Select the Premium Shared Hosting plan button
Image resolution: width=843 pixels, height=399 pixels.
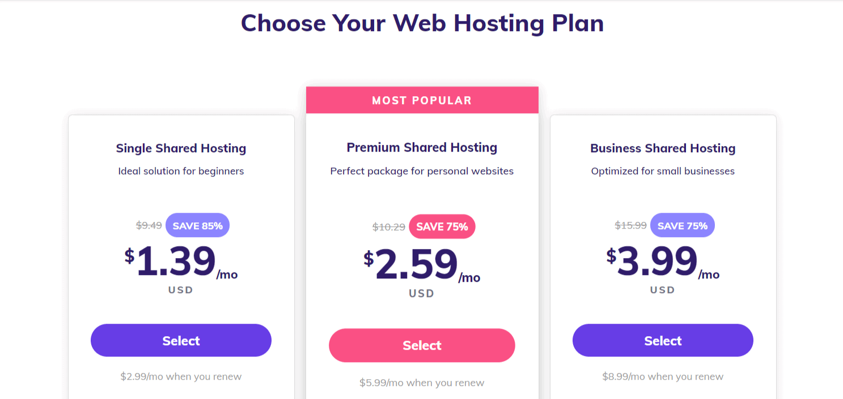[422, 345]
